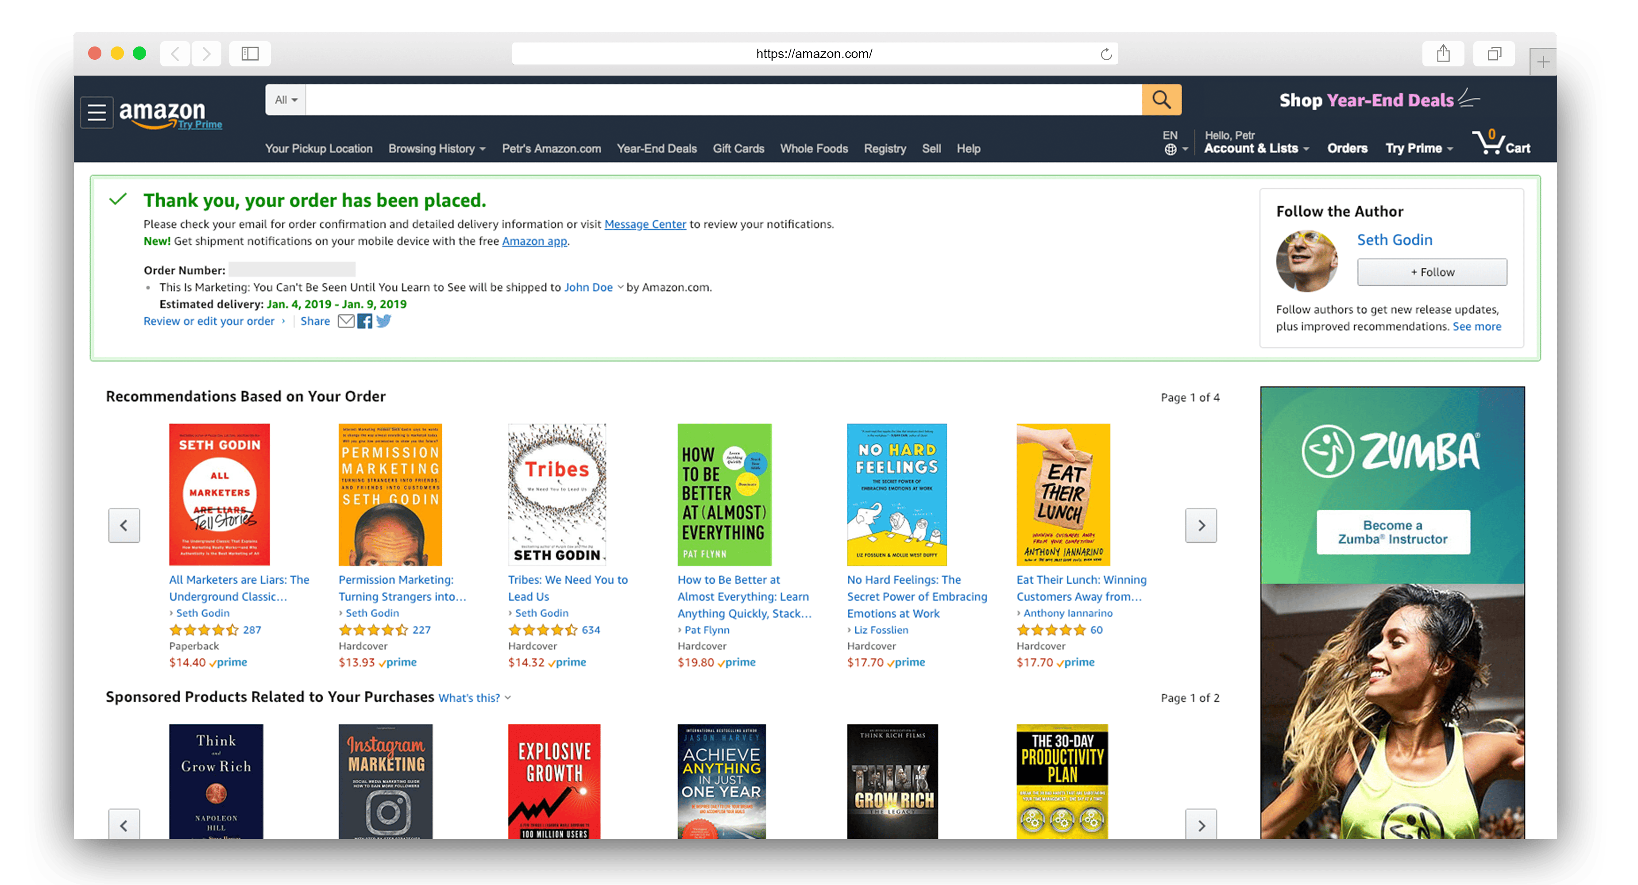Open No Hard Feelings book cover
This screenshot has width=1638, height=885.
[896, 495]
